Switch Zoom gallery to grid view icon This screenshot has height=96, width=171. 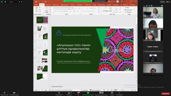click(x=151, y=6)
